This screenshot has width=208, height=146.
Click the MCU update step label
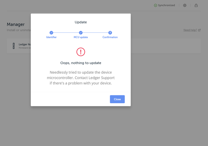click(81, 37)
